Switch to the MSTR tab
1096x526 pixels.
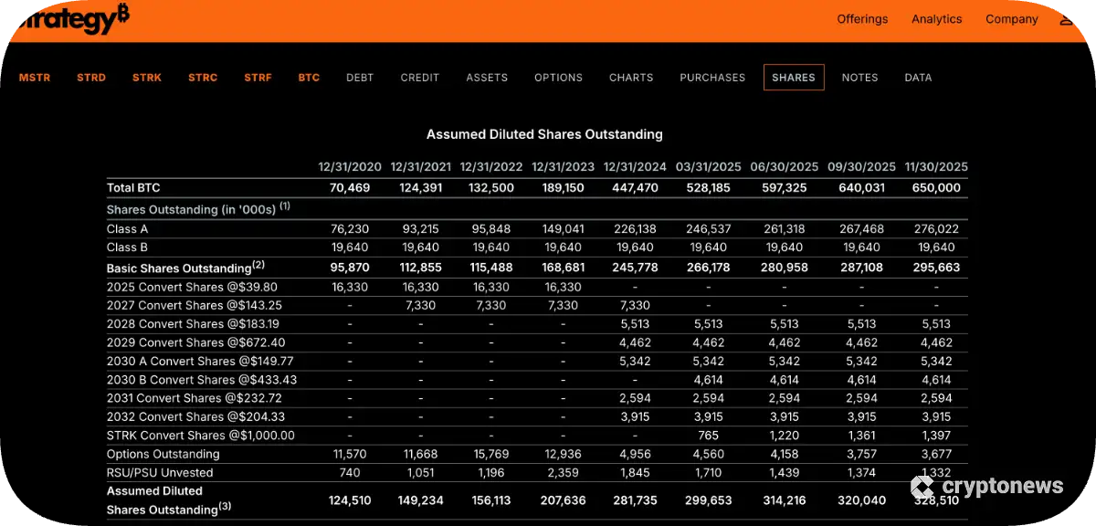point(35,78)
